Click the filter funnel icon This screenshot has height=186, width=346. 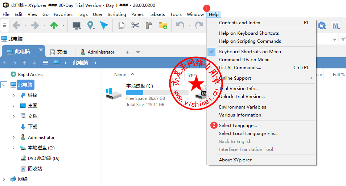click(x=342, y=39)
